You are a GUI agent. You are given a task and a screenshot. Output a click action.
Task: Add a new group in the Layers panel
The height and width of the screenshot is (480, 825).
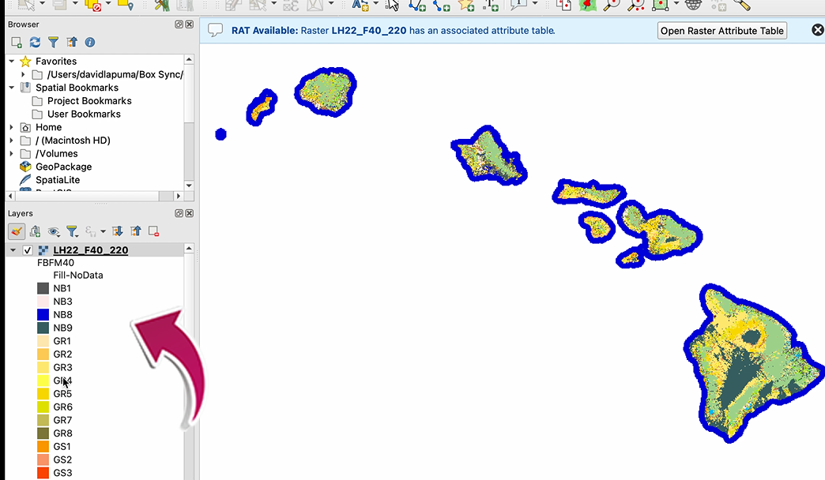[x=36, y=231]
